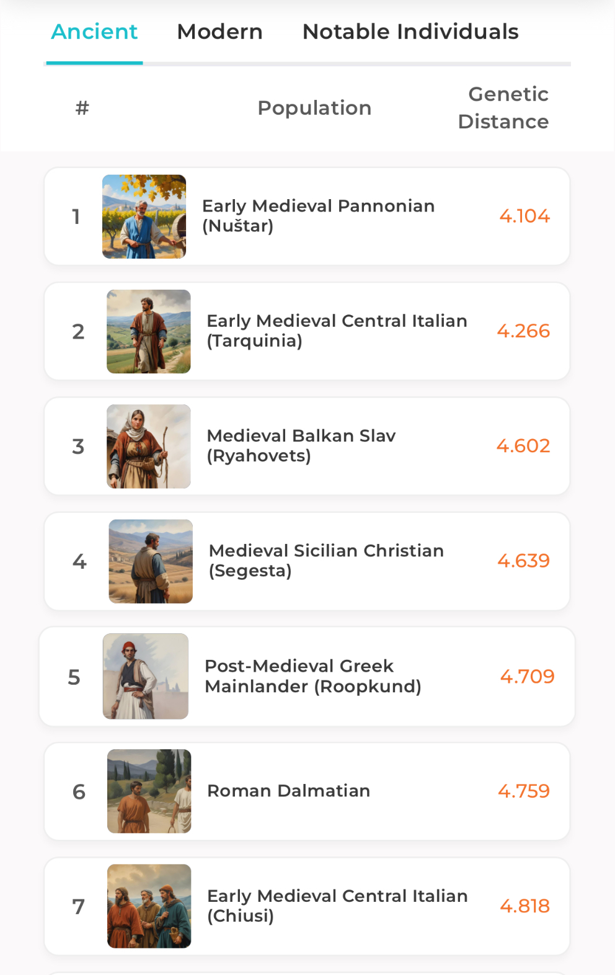Open the Tarquinia population portrait image

(149, 331)
